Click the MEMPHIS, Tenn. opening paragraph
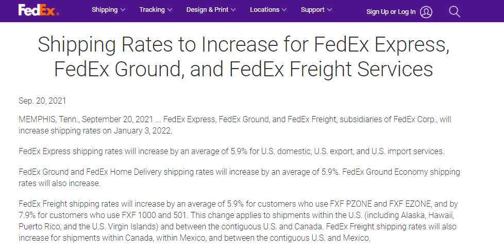This screenshot has height=250, width=504. coord(234,125)
